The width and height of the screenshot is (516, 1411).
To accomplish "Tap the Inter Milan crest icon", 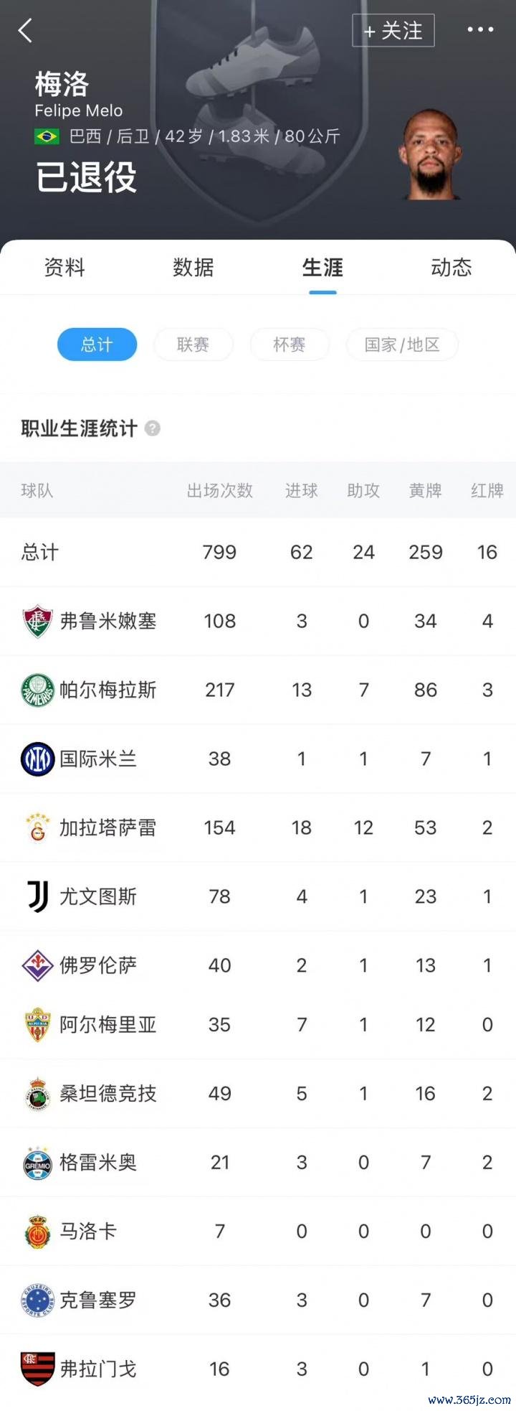I will pos(37,759).
